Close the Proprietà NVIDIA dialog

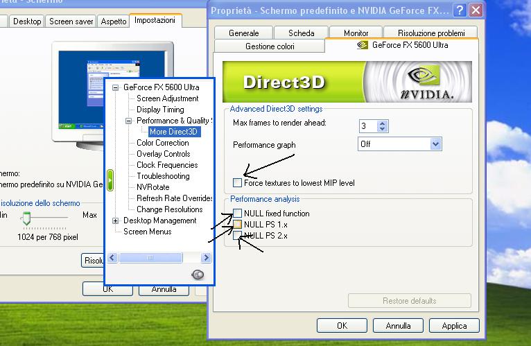tap(476, 10)
